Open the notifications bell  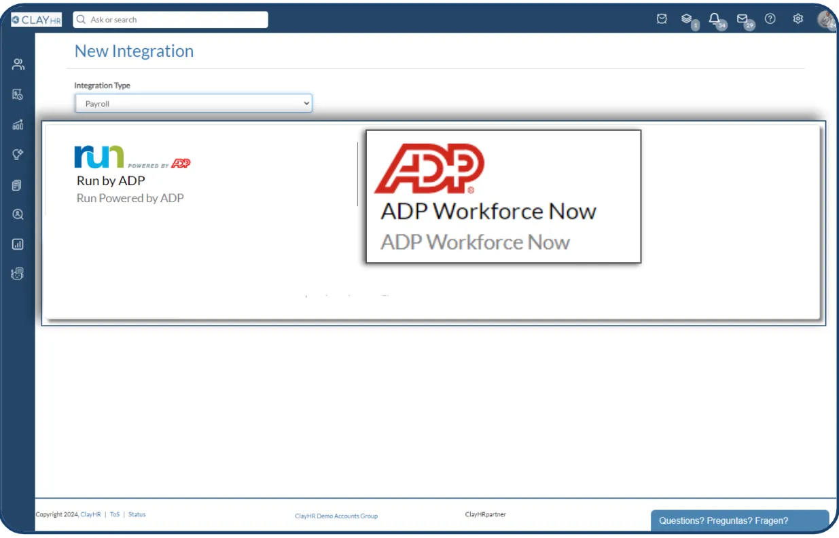[x=715, y=19]
